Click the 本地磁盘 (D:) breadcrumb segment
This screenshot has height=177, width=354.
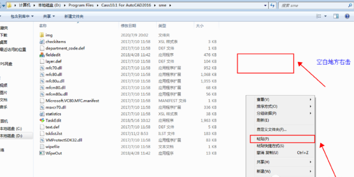[x=49, y=5]
